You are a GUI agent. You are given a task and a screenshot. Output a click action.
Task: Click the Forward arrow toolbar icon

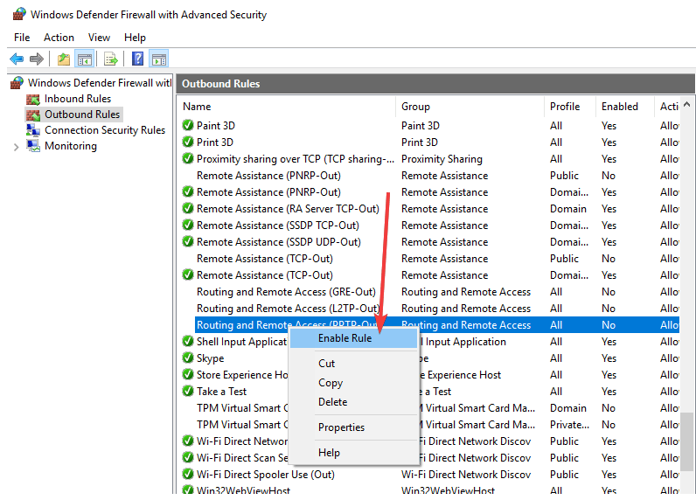[x=37, y=59]
